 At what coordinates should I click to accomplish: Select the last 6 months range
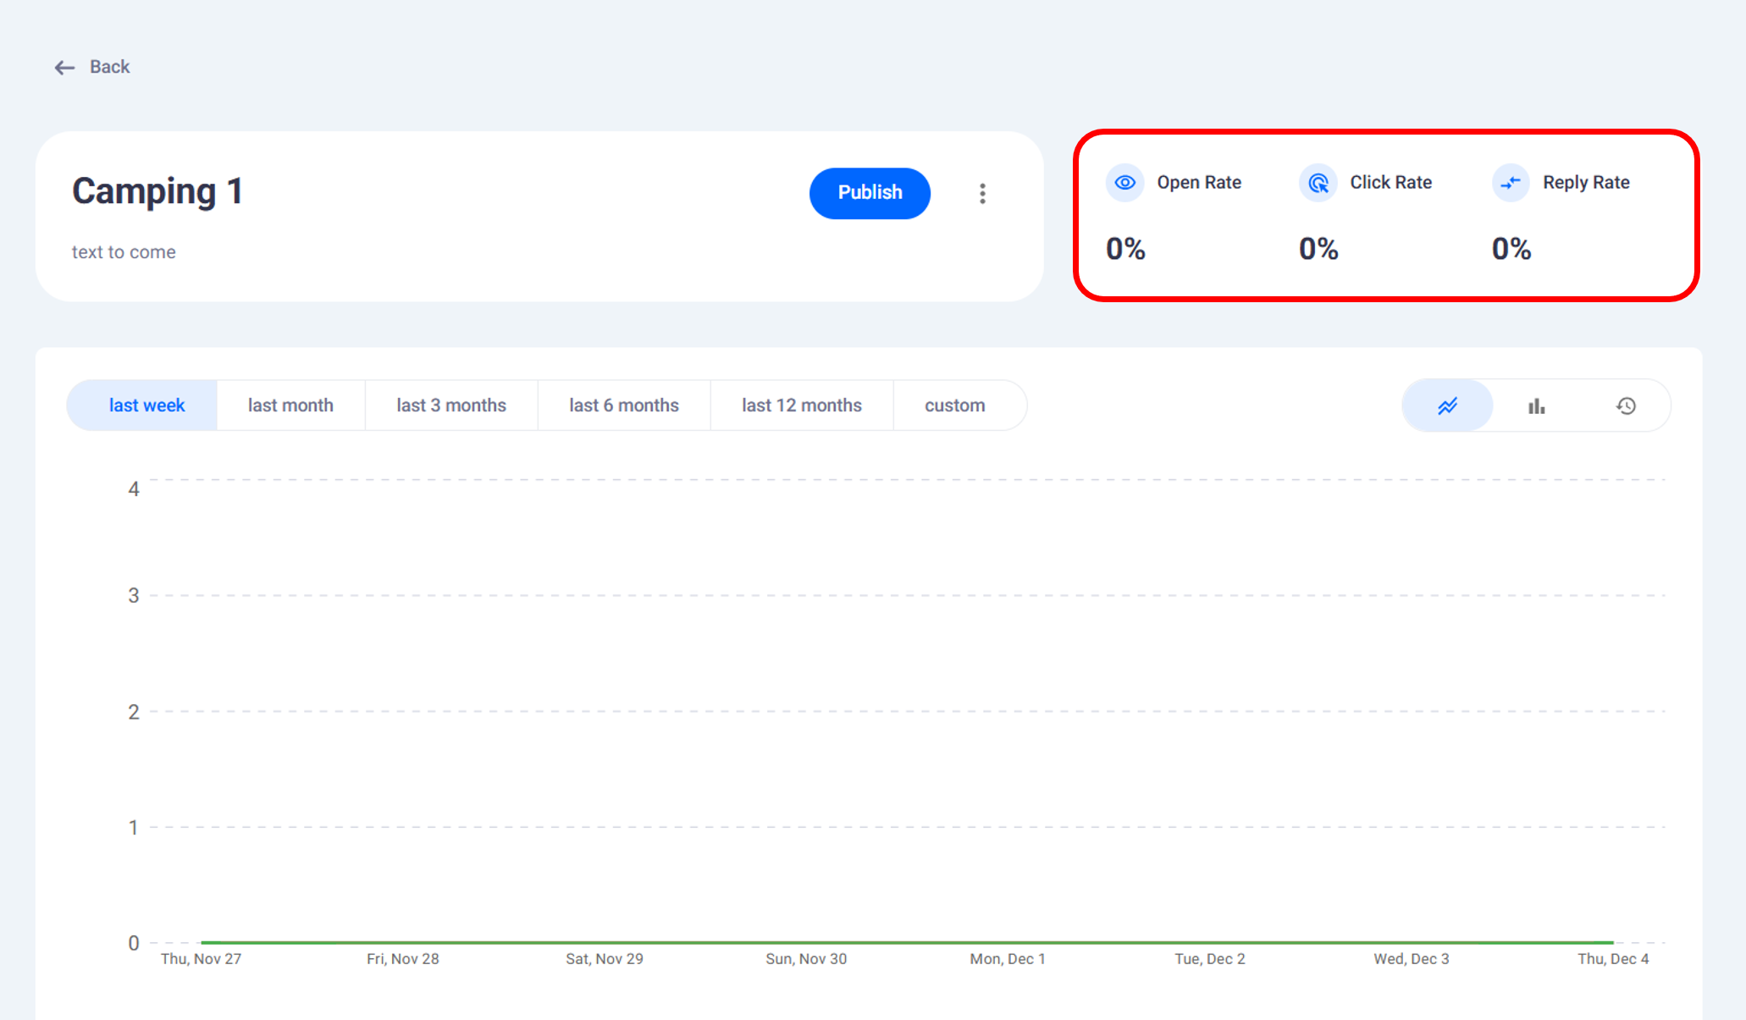coord(624,405)
